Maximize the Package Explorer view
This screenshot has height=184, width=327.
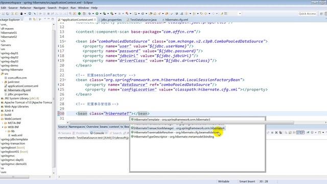pyautogui.click(x=53, y=19)
